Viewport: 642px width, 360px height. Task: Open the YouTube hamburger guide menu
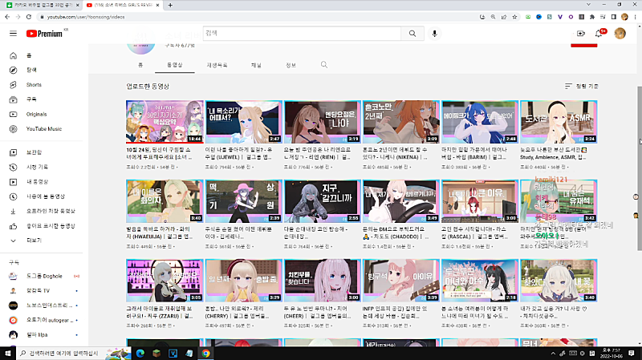coord(13,34)
